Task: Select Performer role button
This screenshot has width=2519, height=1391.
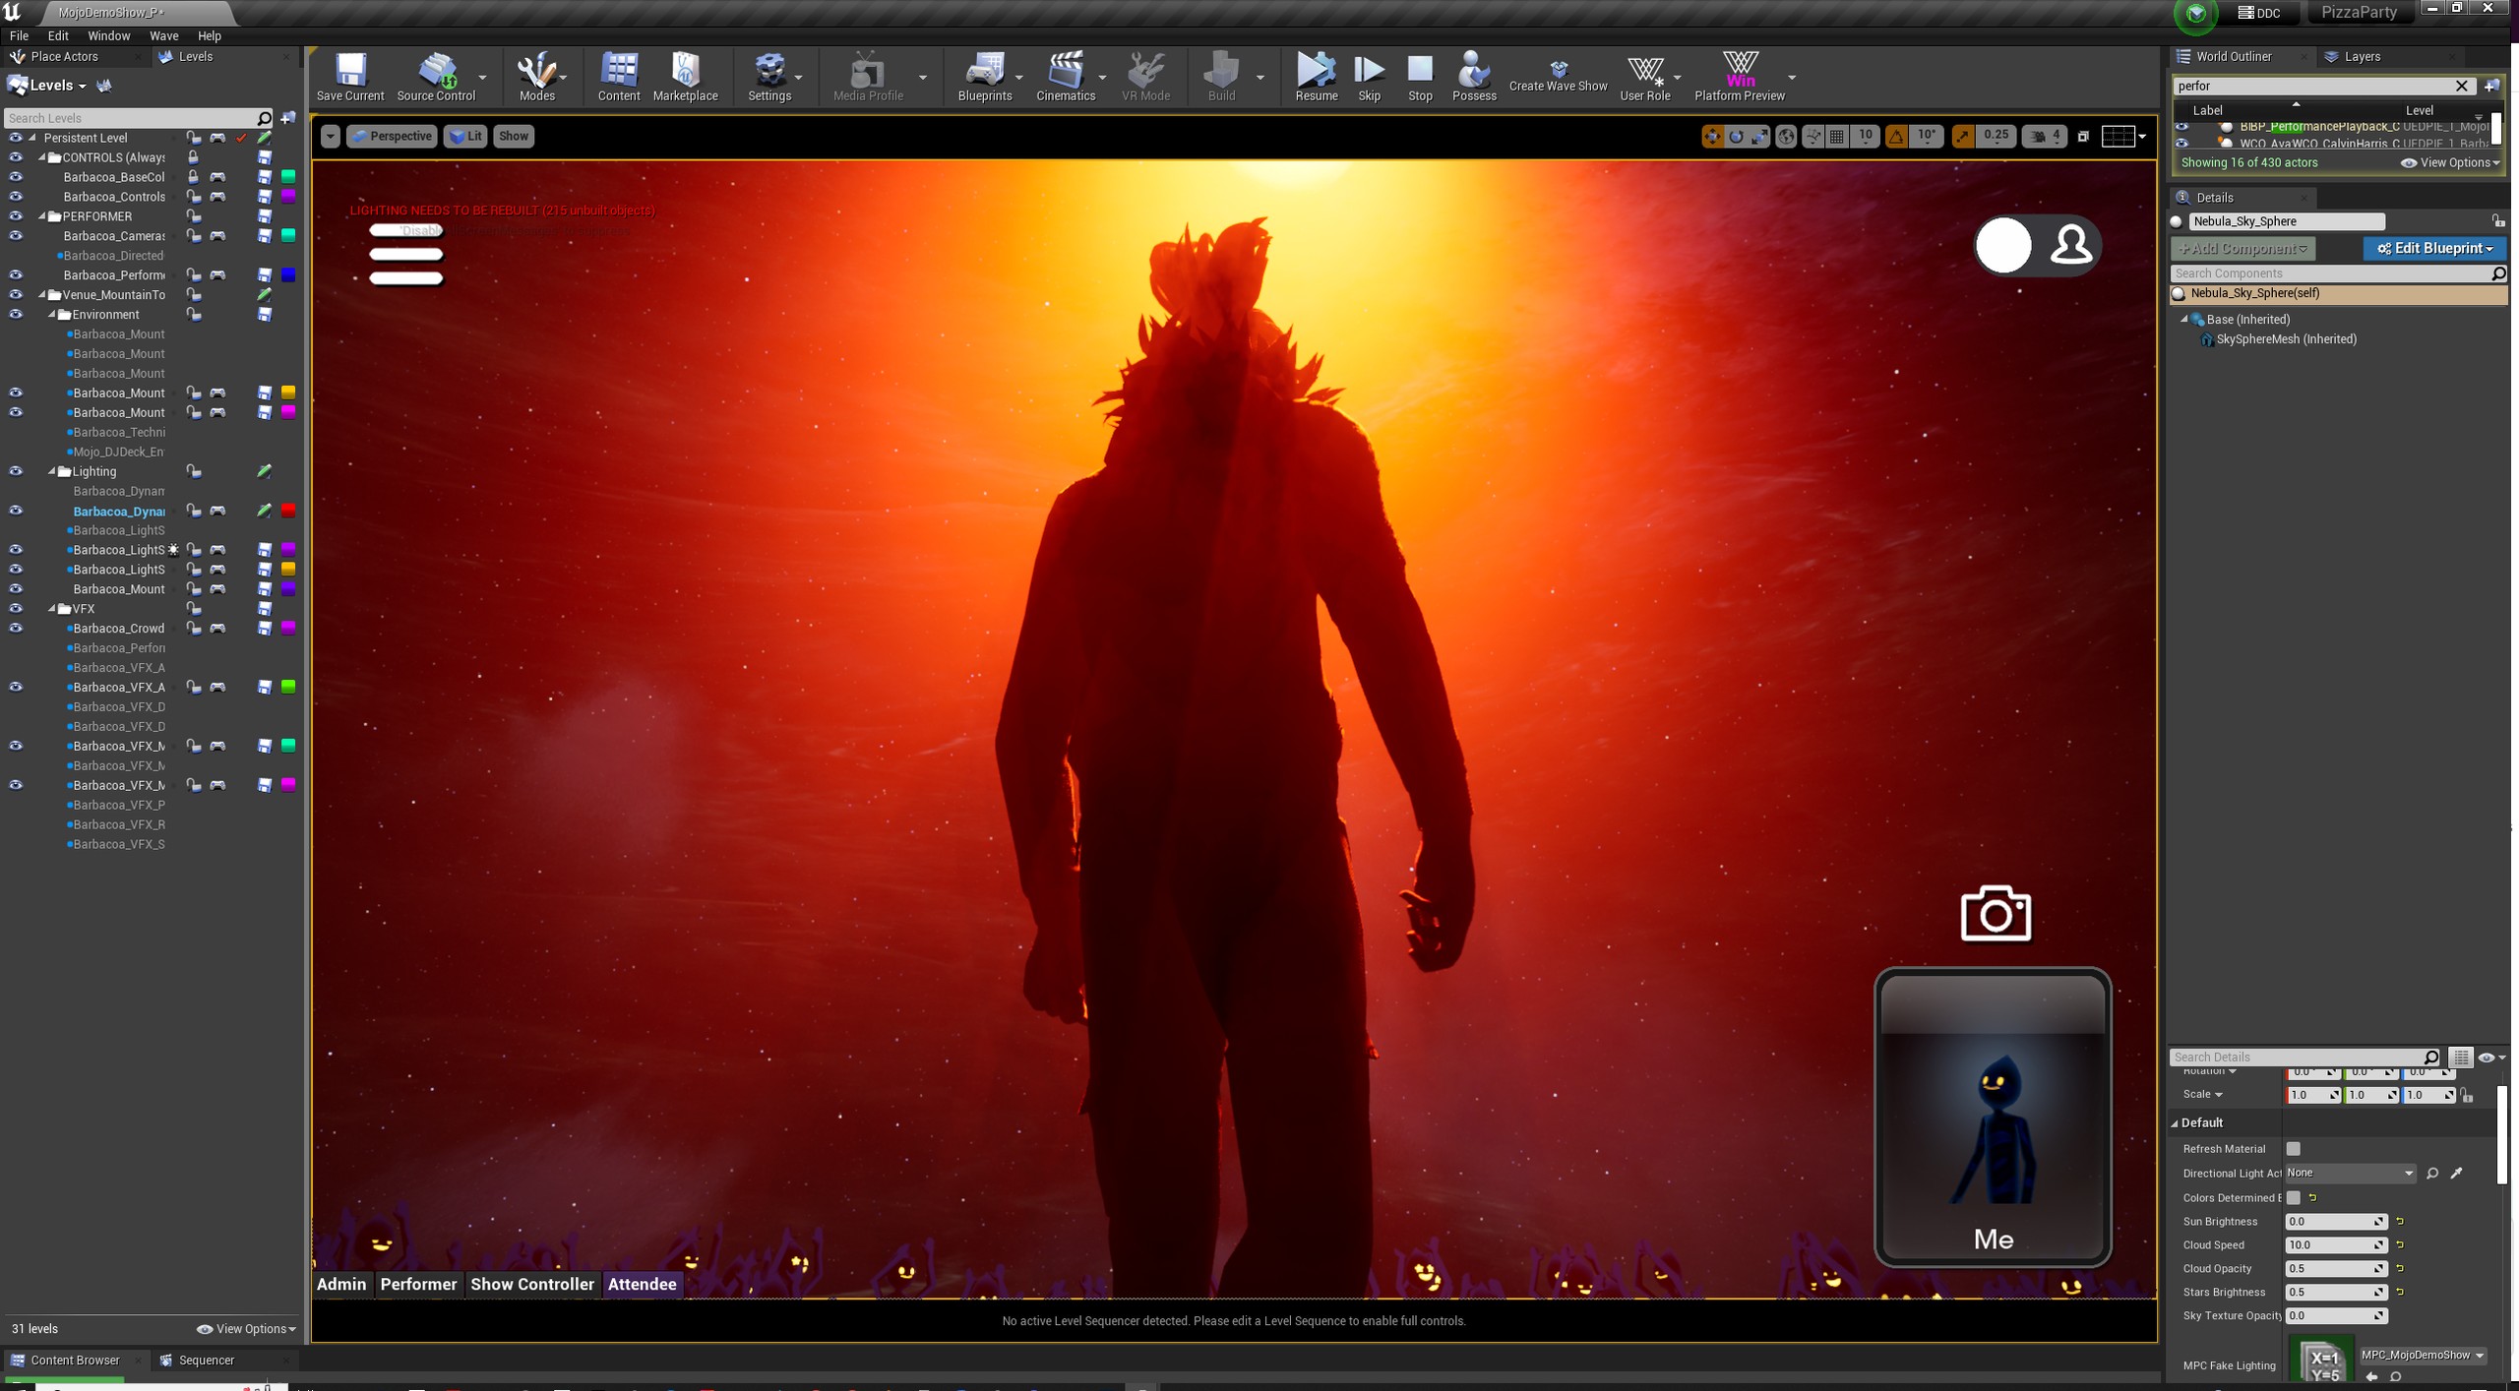Action: [x=418, y=1285]
